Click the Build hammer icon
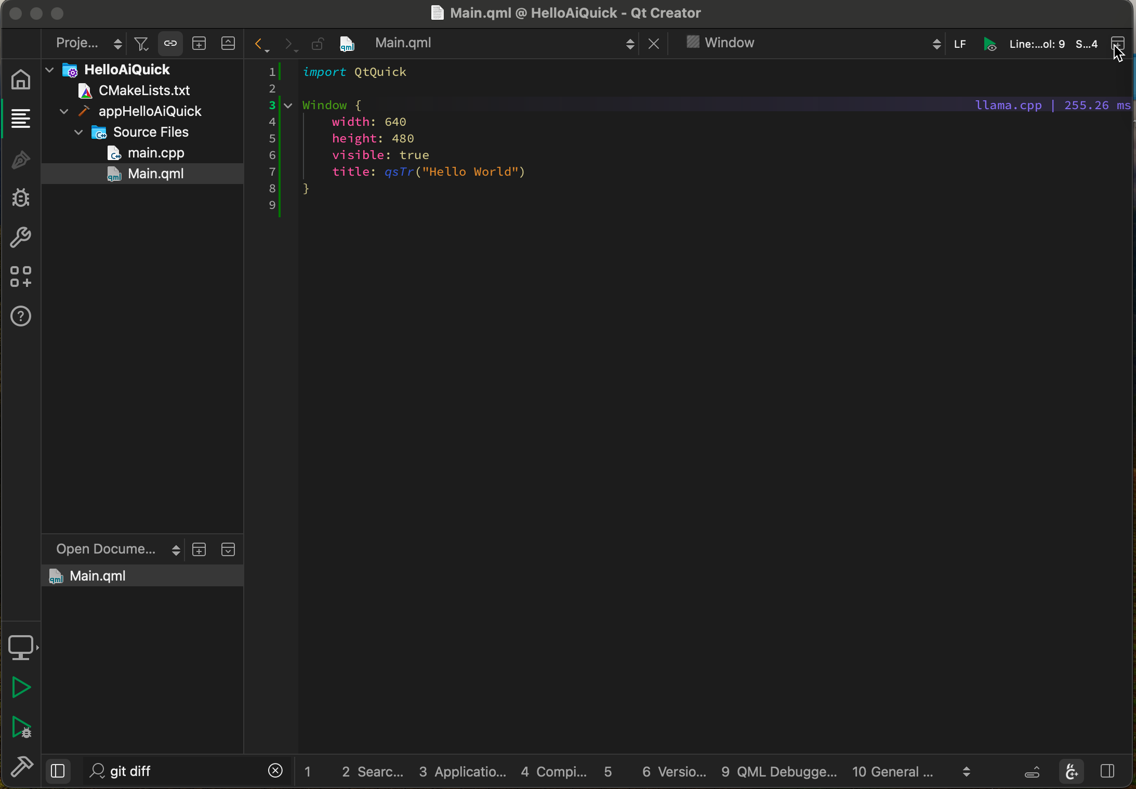The height and width of the screenshot is (789, 1136). 21,766
